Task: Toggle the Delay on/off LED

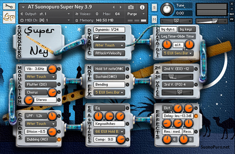Action: tap(196, 116)
